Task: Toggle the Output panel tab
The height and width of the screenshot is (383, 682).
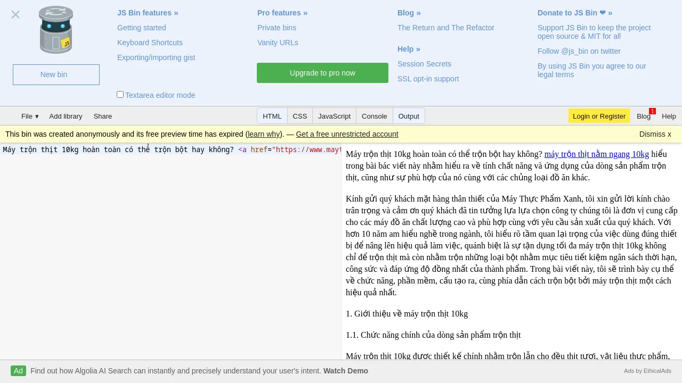Action: 409,116
